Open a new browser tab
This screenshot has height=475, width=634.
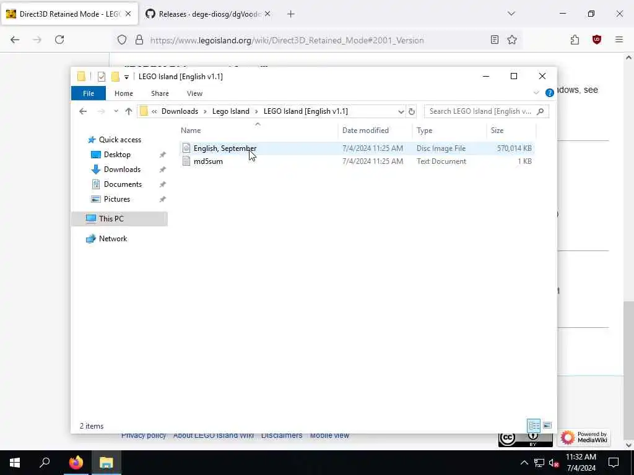[x=291, y=14]
